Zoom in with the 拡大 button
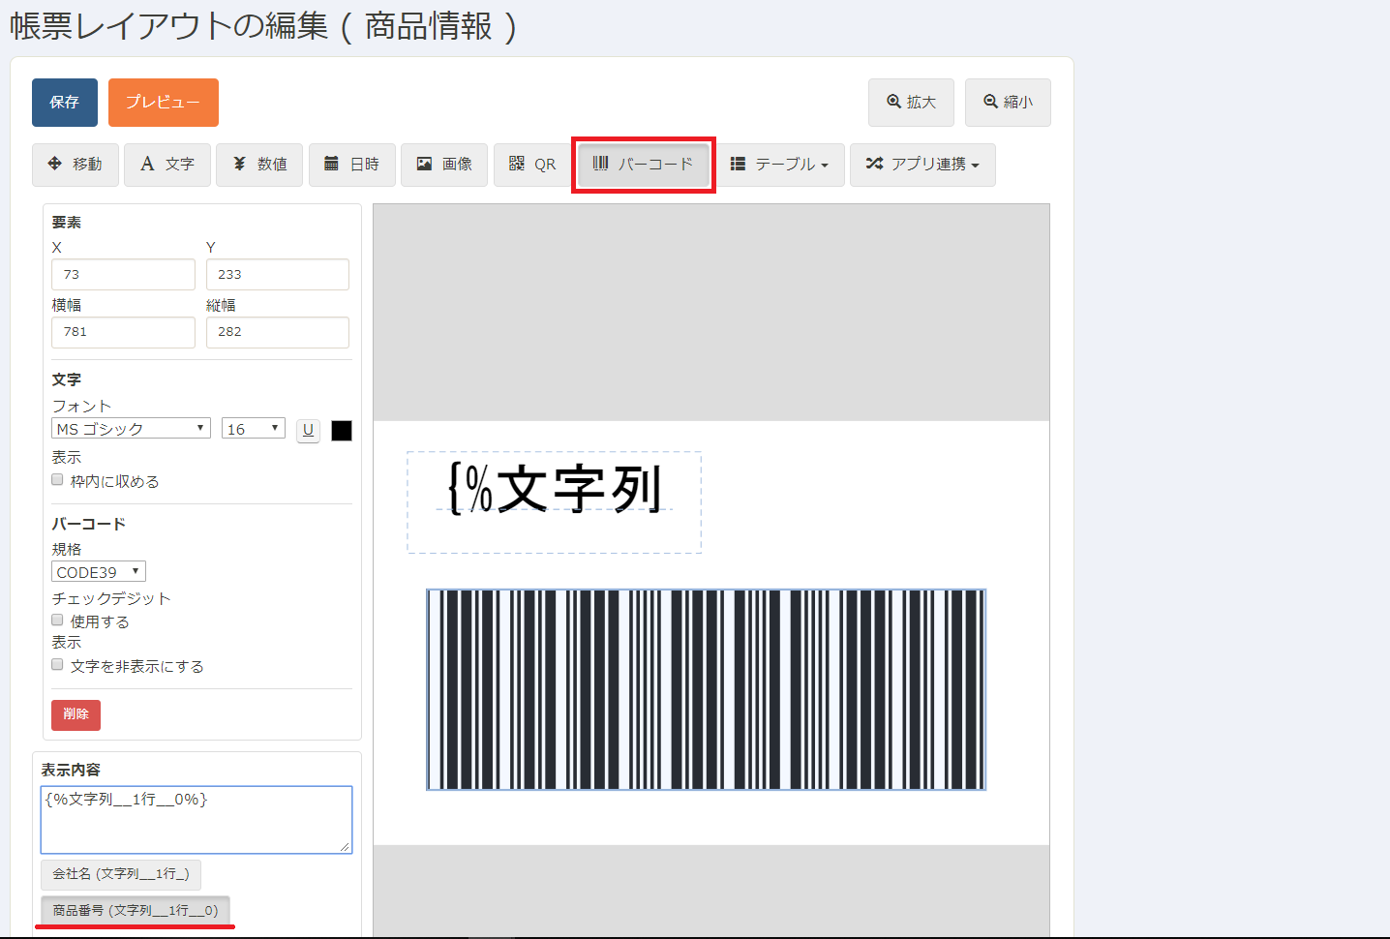Screen dimensions: 1390x939 point(911,103)
